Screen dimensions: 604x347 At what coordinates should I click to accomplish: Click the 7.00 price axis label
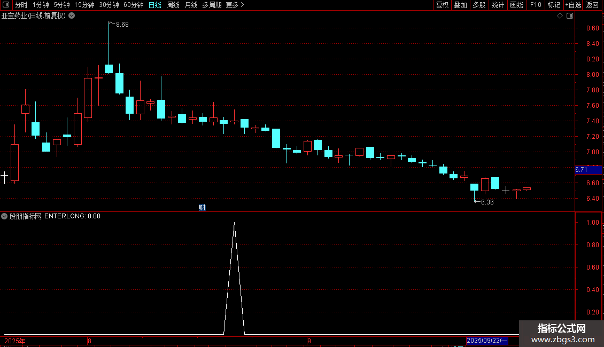tap(592, 152)
